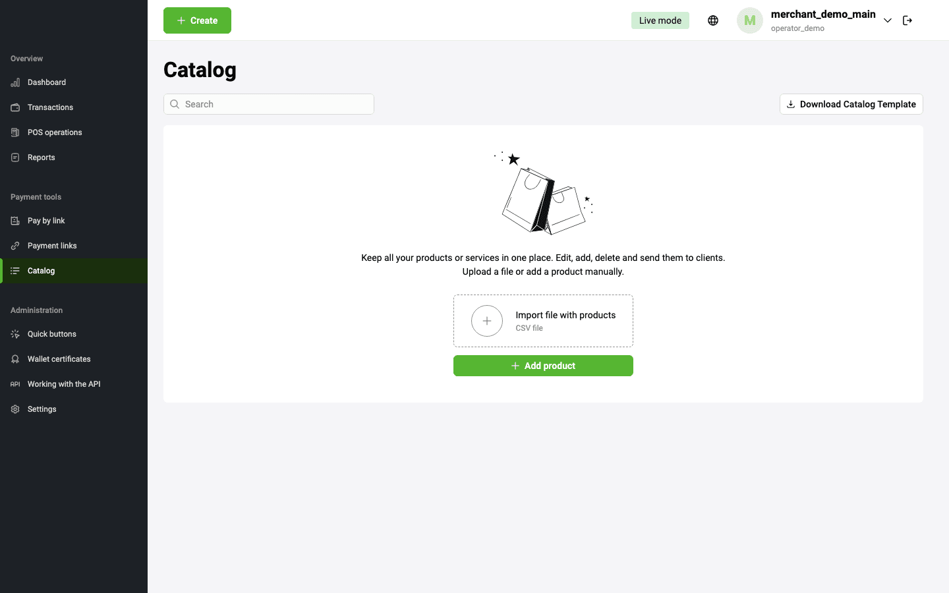Click the circled plus import icon
The height and width of the screenshot is (593, 949).
click(487, 321)
